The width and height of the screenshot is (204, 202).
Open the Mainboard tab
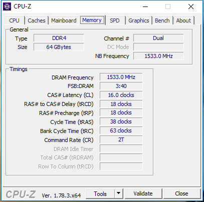tap(64, 20)
